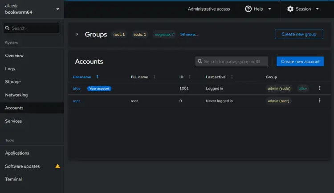The height and width of the screenshot is (193, 334).
Task: Click the Your account badge
Action: pyautogui.click(x=99, y=88)
